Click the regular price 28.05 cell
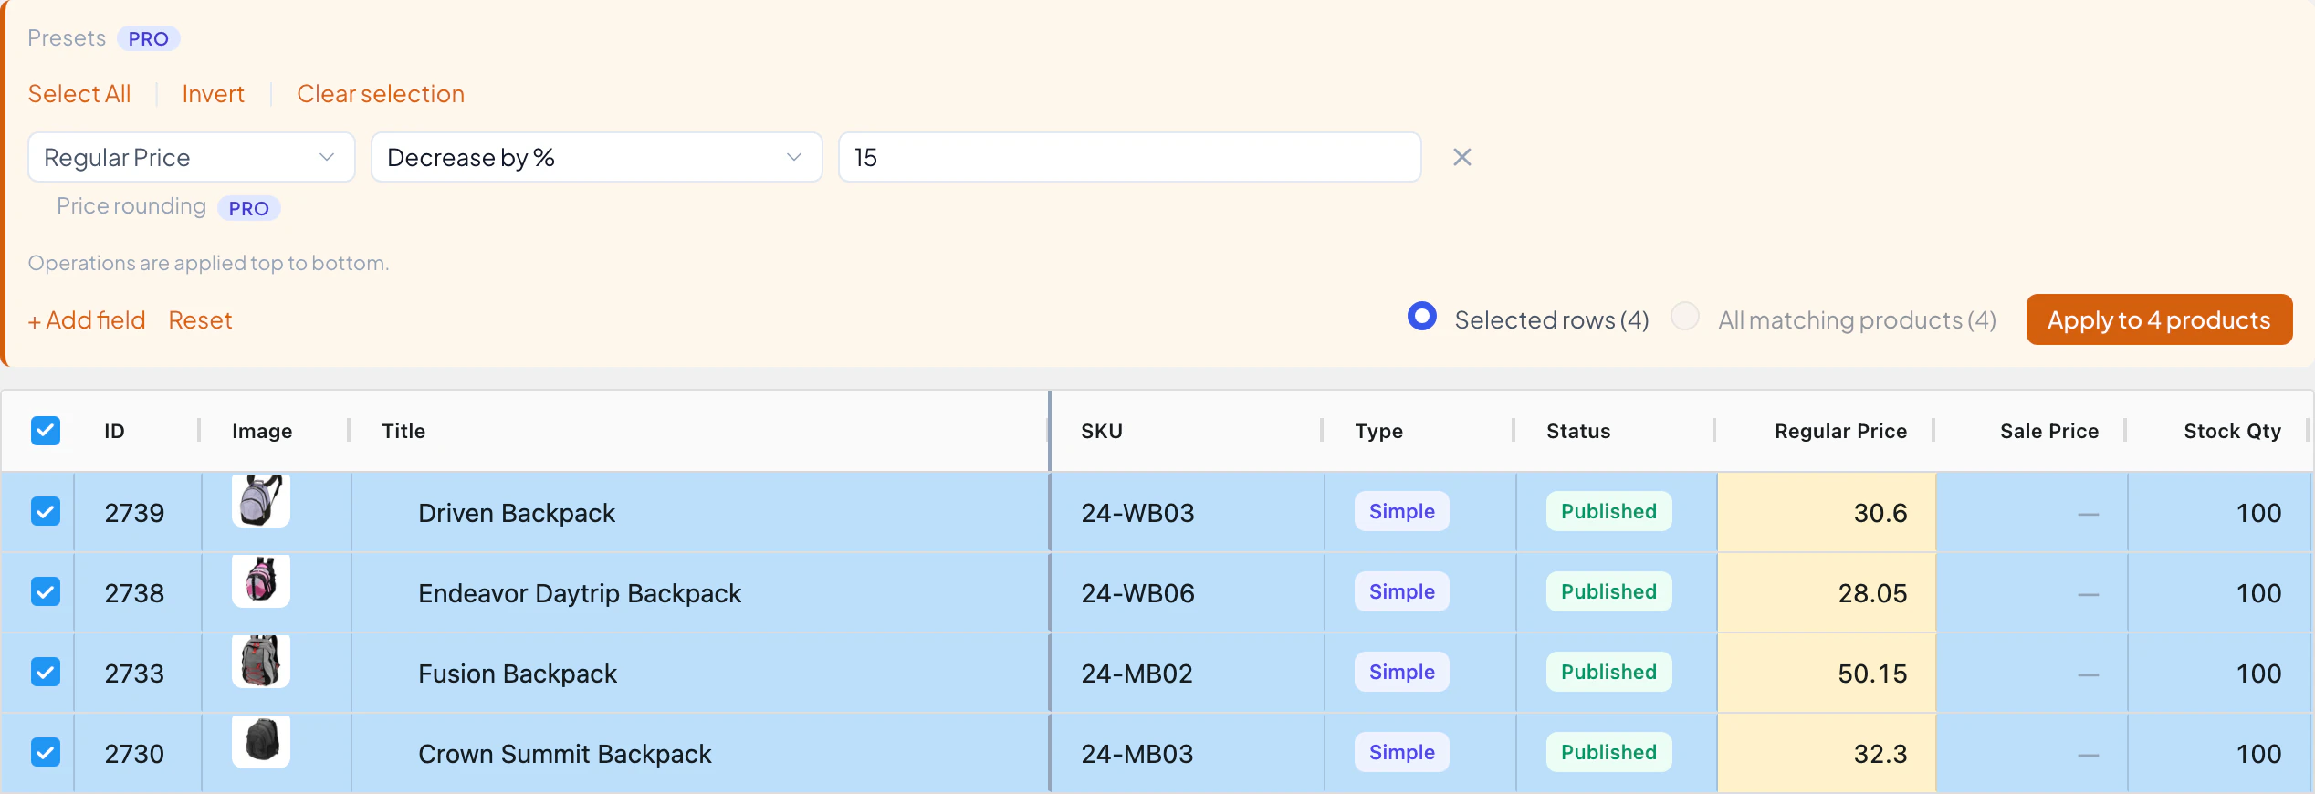This screenshot has height=794, width=2315. (1827, 592)
